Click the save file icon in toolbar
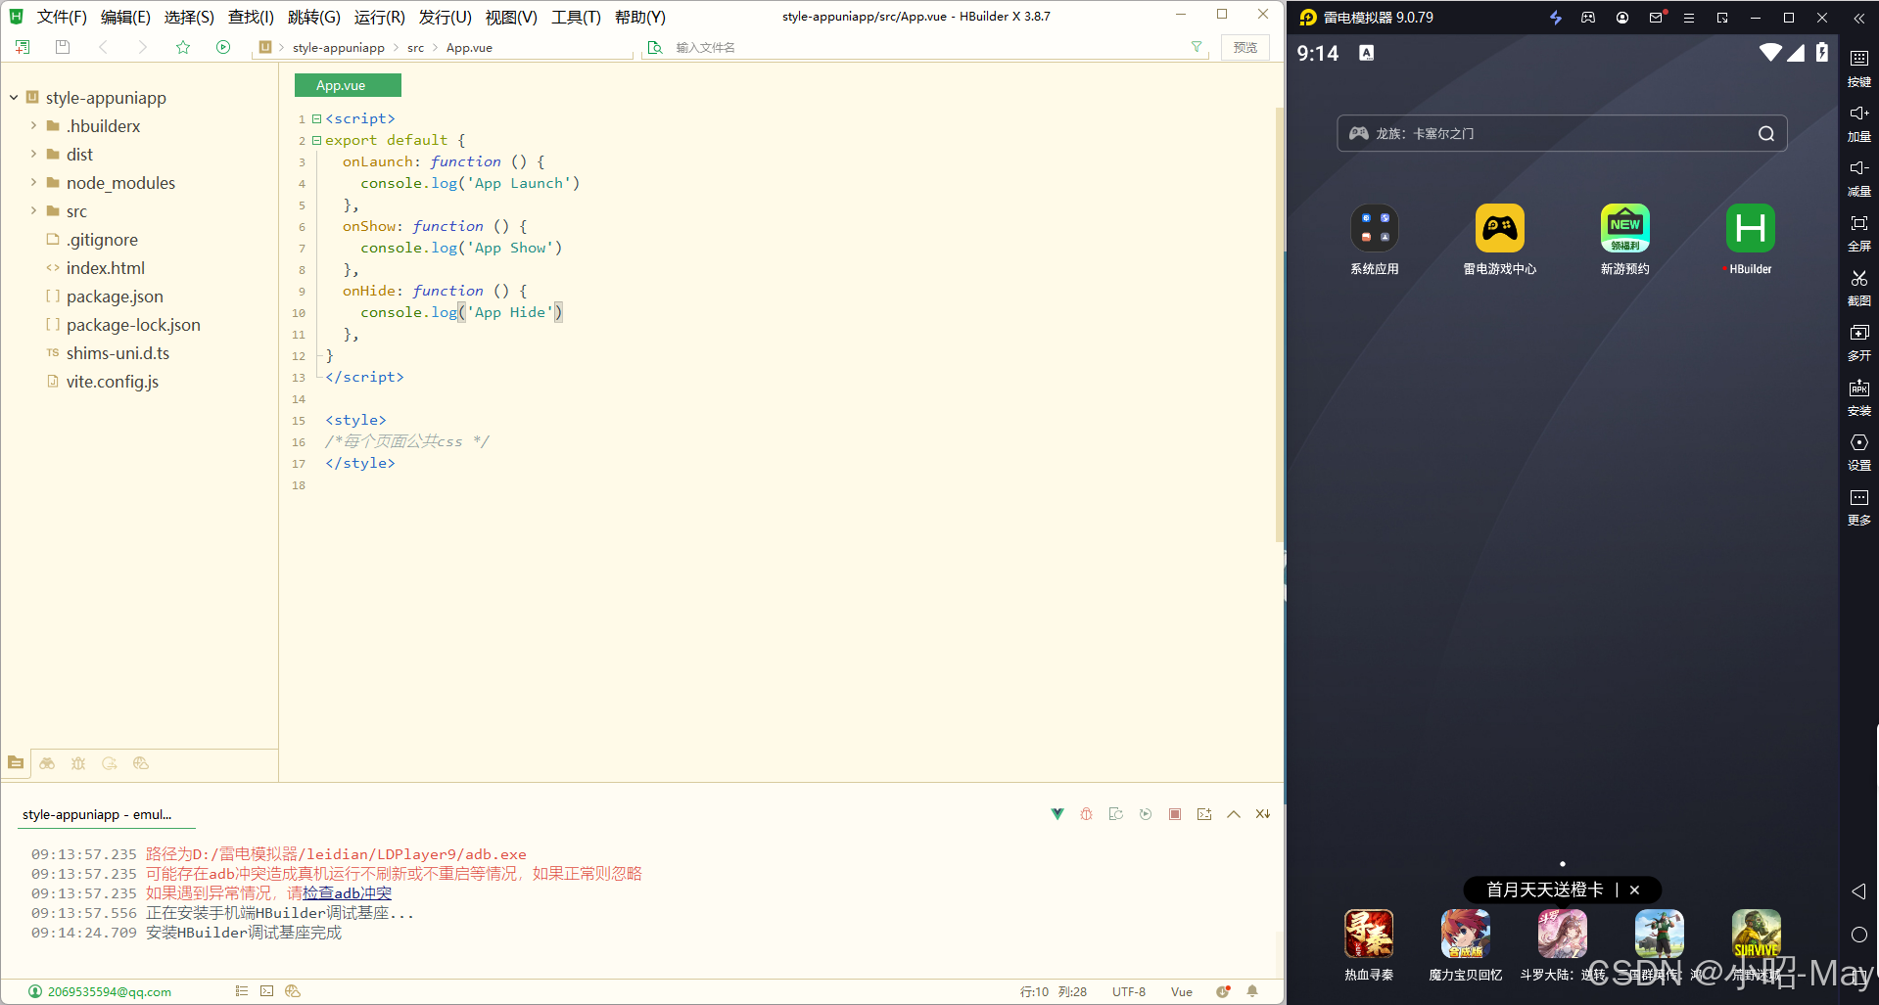 tap(63, 47)
